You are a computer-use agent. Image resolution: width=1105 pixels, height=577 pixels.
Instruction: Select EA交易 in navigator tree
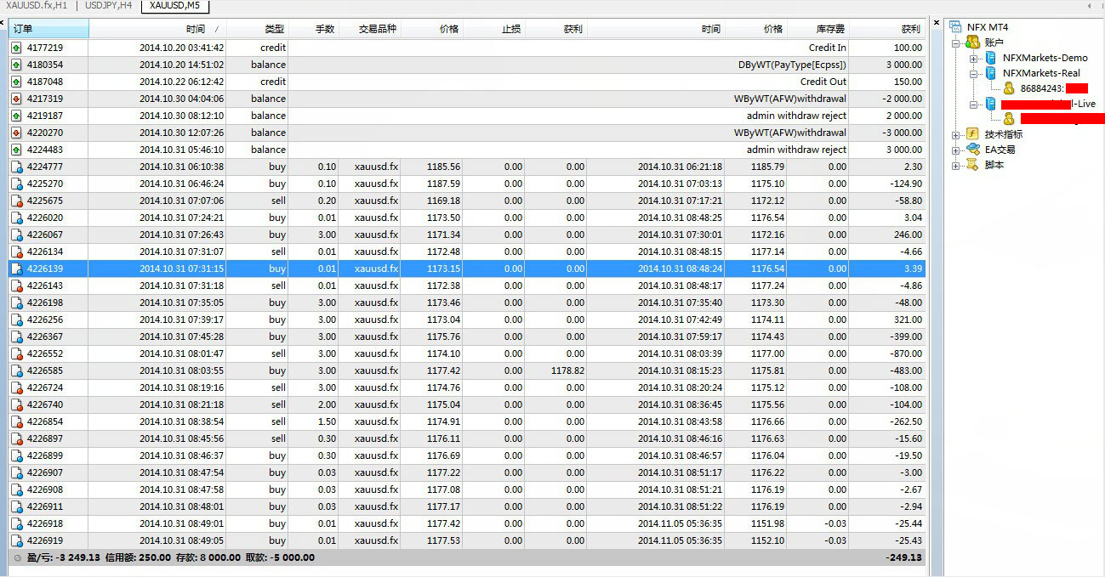point(1000,150)
